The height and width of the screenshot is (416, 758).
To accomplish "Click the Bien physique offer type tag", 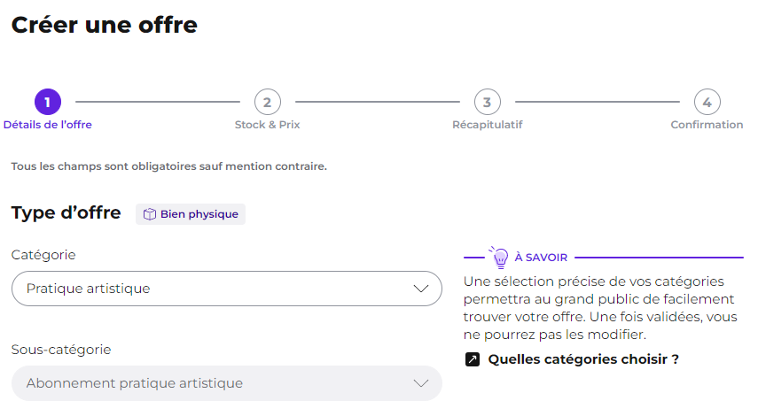I will [191, 214].
